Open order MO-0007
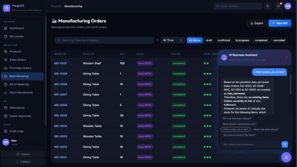The width and height of the screenshot is (297, 167). tap(60, 95)
